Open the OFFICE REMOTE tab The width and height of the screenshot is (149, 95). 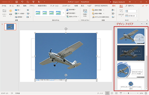pos(101,6)
